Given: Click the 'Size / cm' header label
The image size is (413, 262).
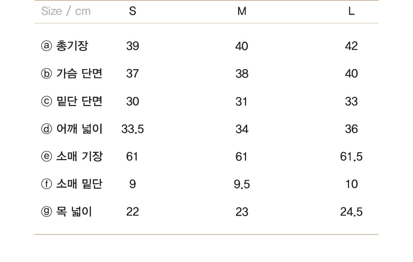Looking at the screenshot, I should 66,11.
